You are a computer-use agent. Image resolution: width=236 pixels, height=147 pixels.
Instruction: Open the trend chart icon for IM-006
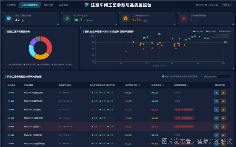(x=217, y=135)
